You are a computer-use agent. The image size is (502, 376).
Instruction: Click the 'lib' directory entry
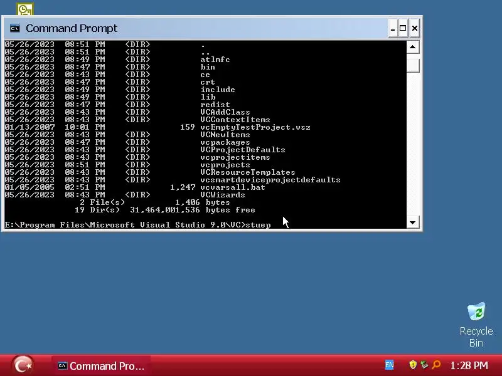(208, 97)
